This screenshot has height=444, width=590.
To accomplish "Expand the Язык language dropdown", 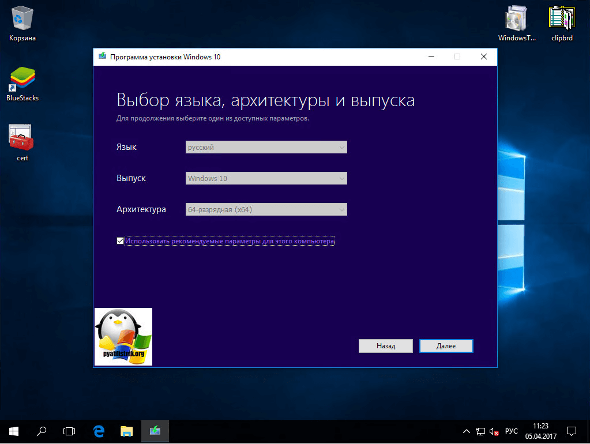I will tap(266, 147).
